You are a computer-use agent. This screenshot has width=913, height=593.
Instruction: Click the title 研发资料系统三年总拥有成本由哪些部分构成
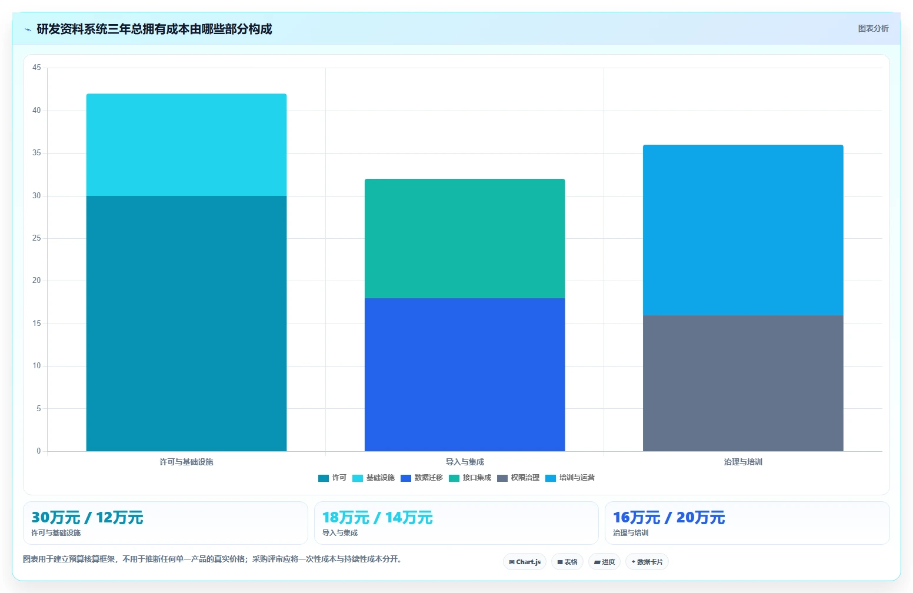[154, 29]
